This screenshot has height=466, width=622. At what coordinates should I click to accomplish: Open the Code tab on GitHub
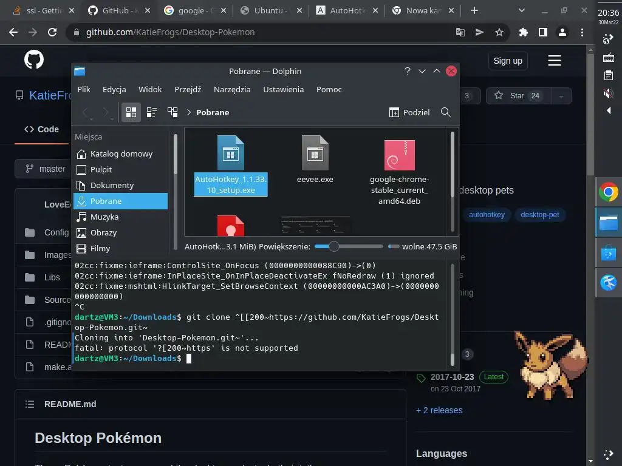click(42, 129)
